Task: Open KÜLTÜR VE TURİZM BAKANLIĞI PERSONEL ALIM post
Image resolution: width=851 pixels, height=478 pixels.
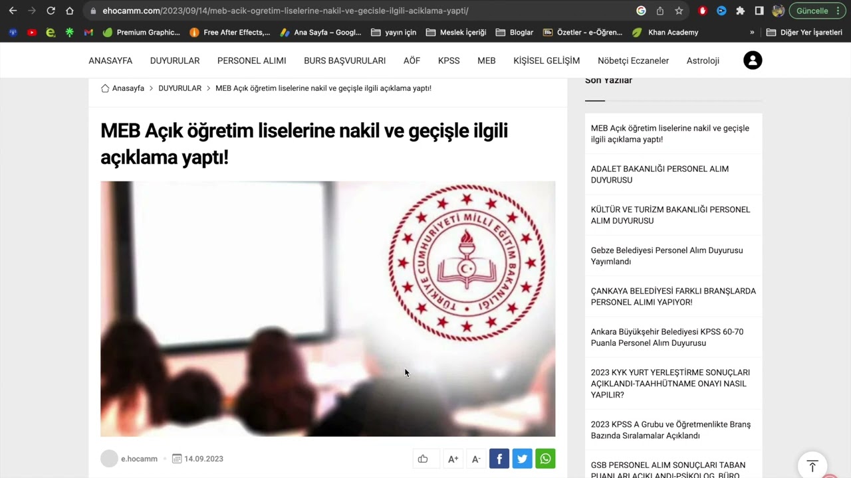Action: [670, 215]
